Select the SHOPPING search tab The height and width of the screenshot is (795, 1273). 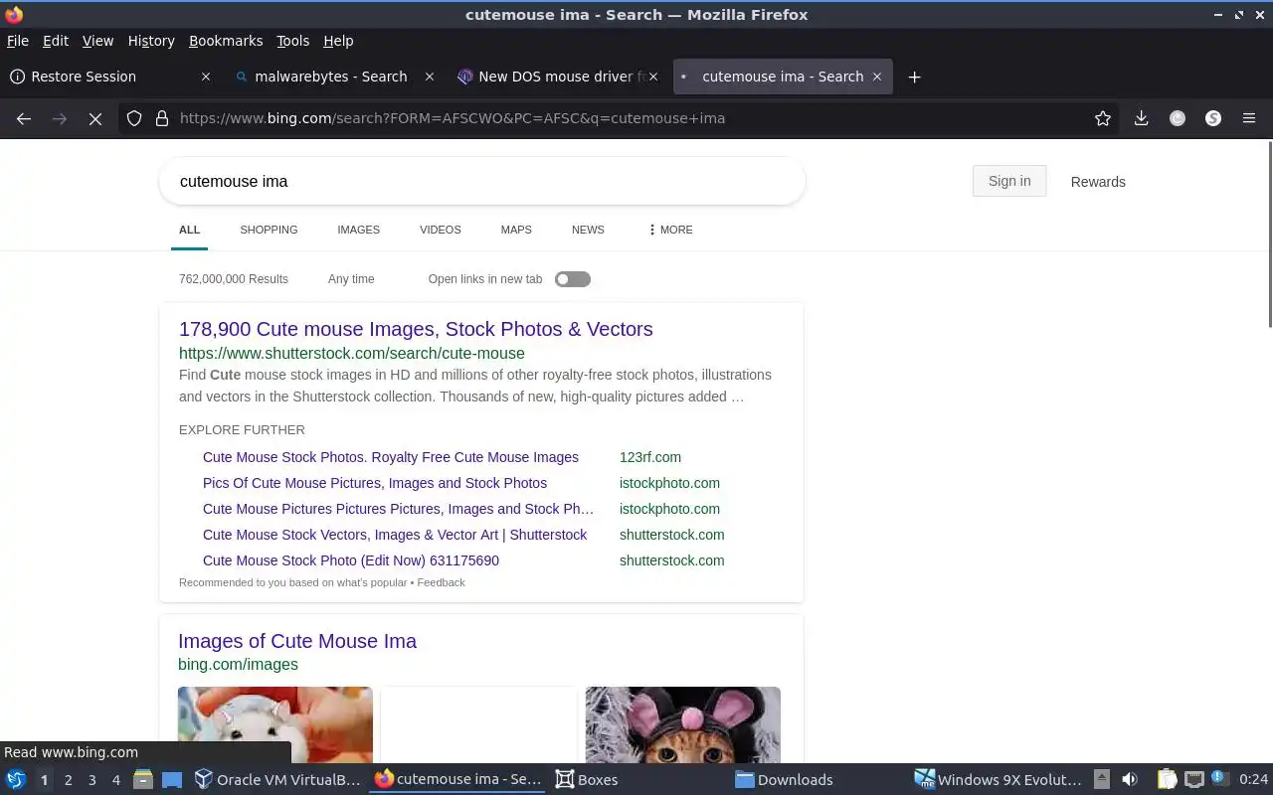point(269,230)
